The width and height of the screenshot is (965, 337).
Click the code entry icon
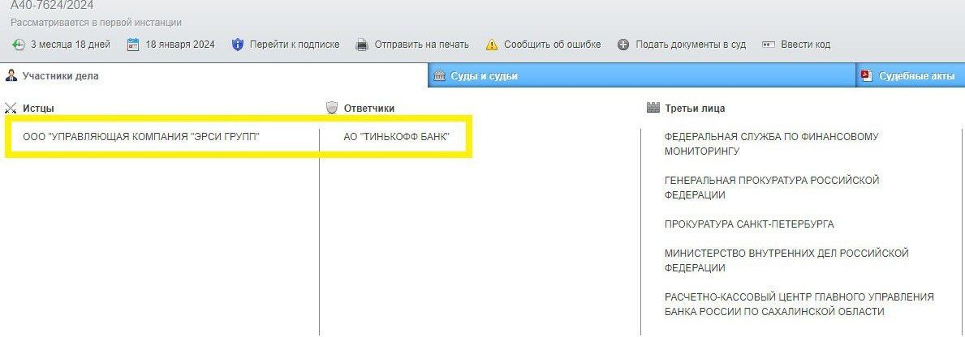click(x=768, y=45)
